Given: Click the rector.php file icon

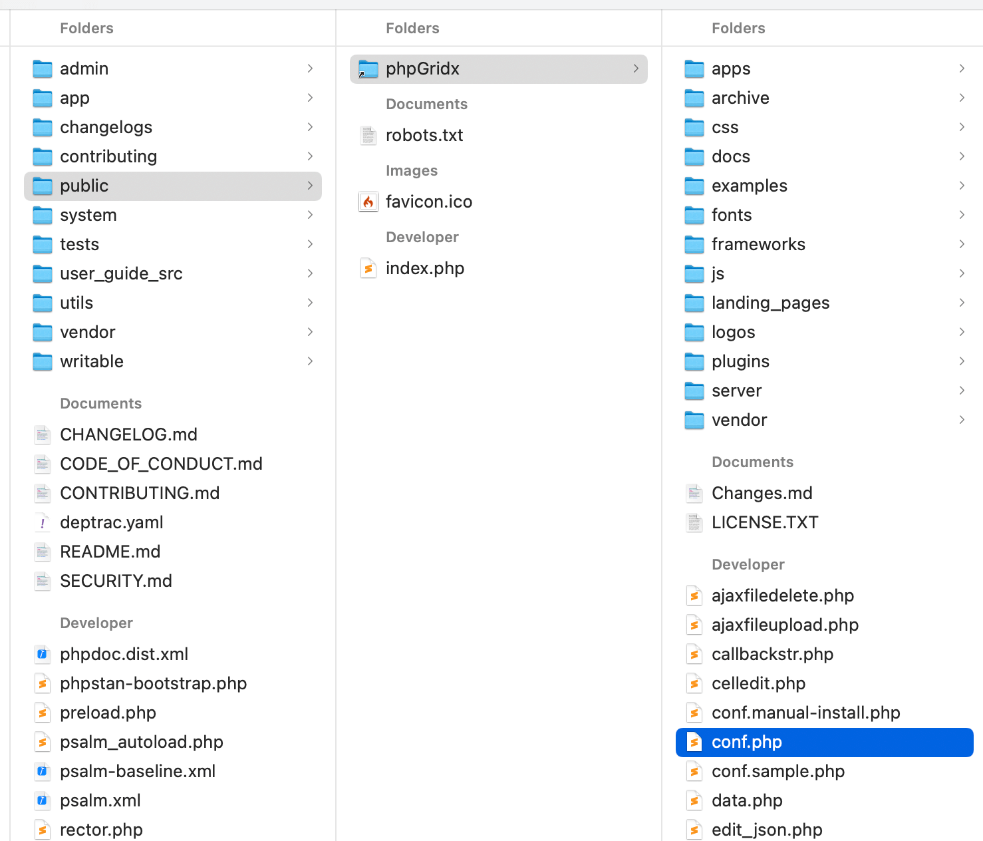Looking at the screenshot, I should pyautogui.click(x=43, y=830).
